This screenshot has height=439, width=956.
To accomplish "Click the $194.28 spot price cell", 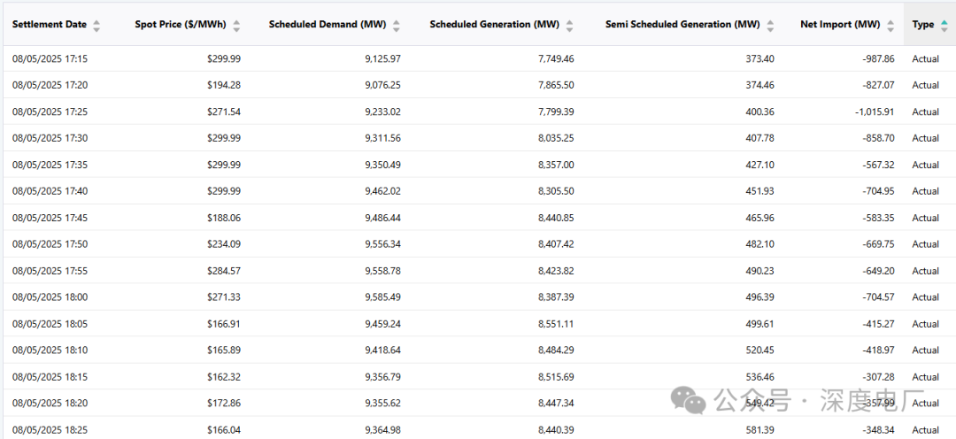I will click(x=222, y=85).
